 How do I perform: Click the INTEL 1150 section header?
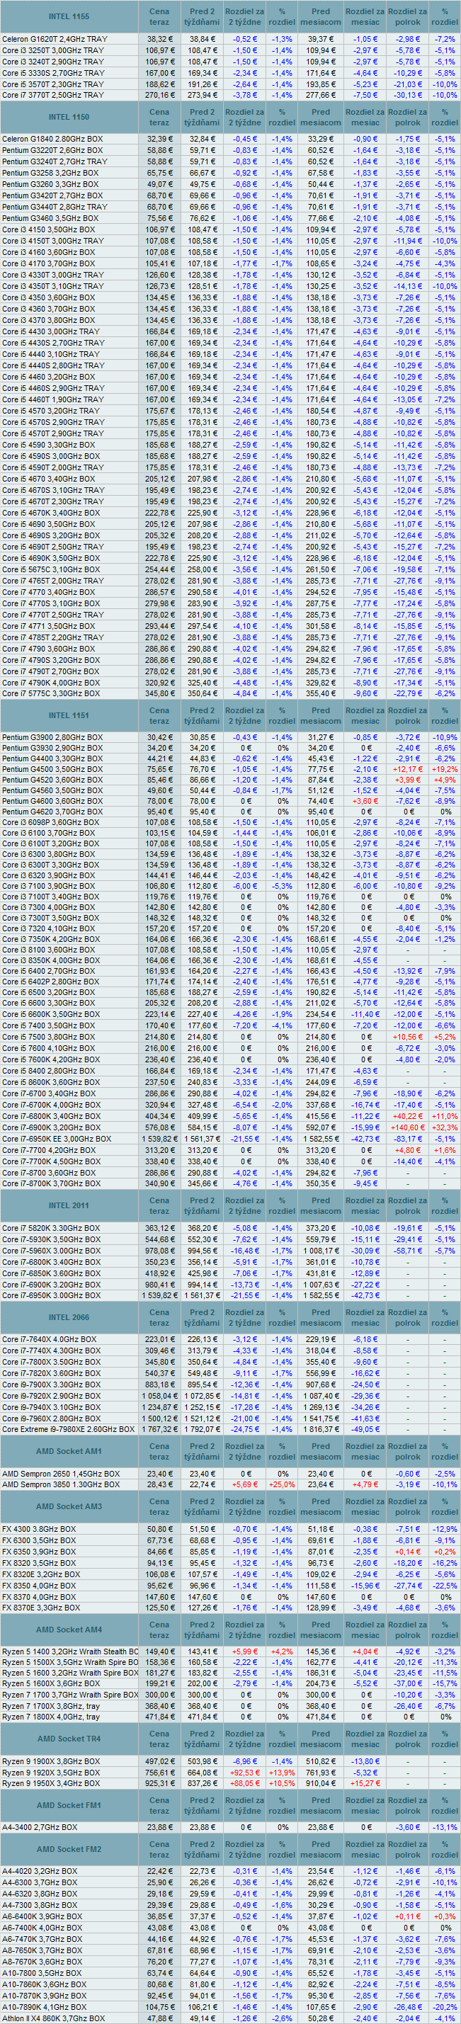(69, 117)
